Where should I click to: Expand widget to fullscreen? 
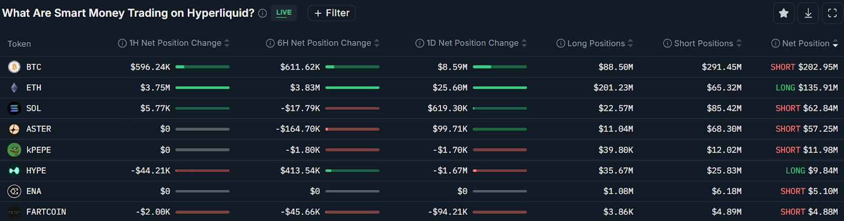point(832,13)
